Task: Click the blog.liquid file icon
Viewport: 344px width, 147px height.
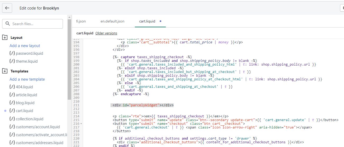Action: pos(12,103)
